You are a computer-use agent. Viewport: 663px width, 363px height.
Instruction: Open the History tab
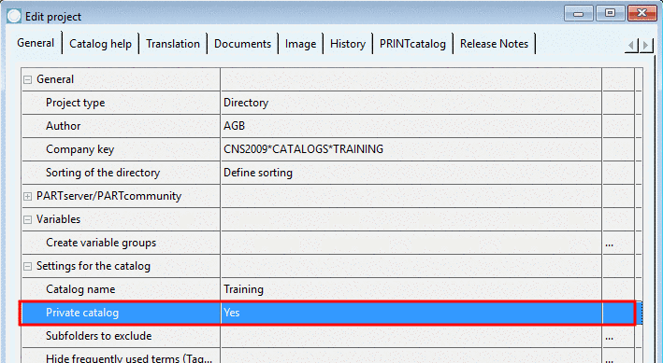point(348,44)
